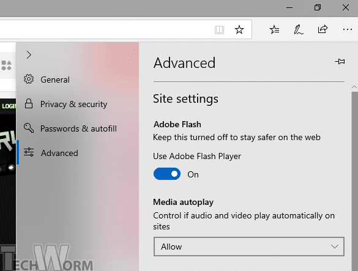Image resolution: width=358 pixels, height=271 pixels.
Task: Click the General gear icon
Action: (29, 79)
